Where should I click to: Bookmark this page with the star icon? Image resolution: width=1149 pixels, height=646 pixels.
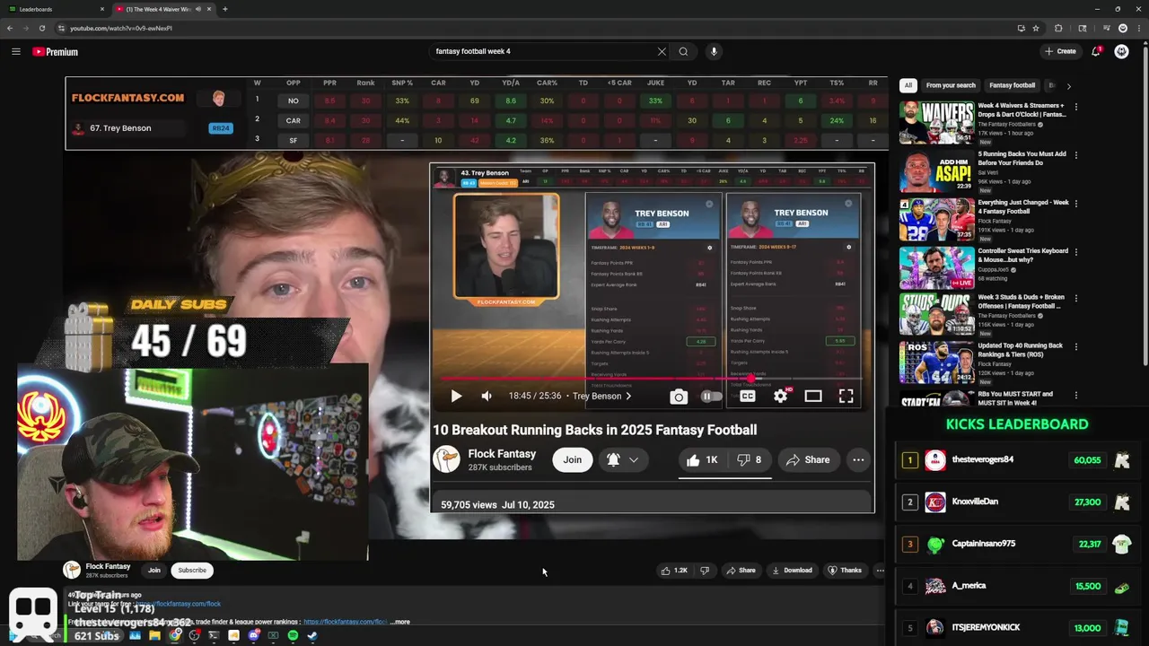point(1036,28)
